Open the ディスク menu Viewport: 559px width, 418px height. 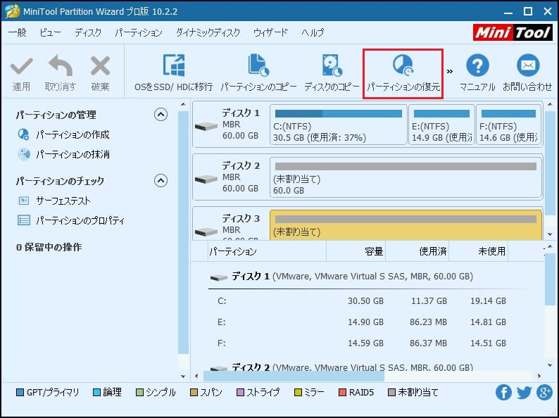tap(88, 33)
